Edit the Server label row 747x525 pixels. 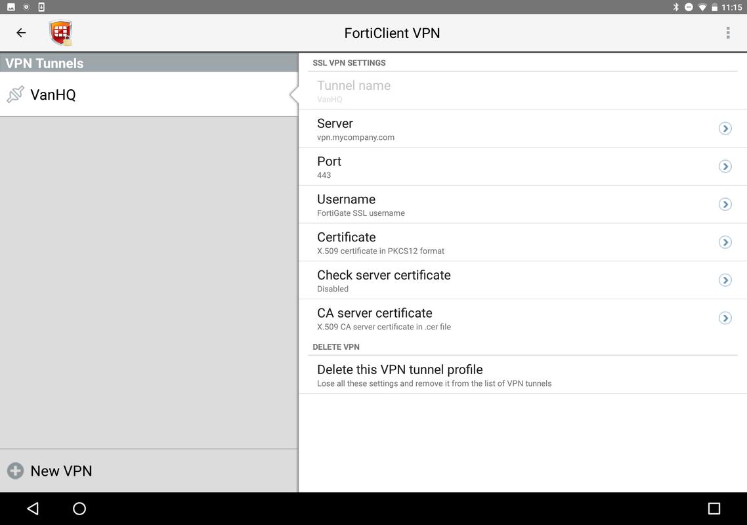coord(523,129)
